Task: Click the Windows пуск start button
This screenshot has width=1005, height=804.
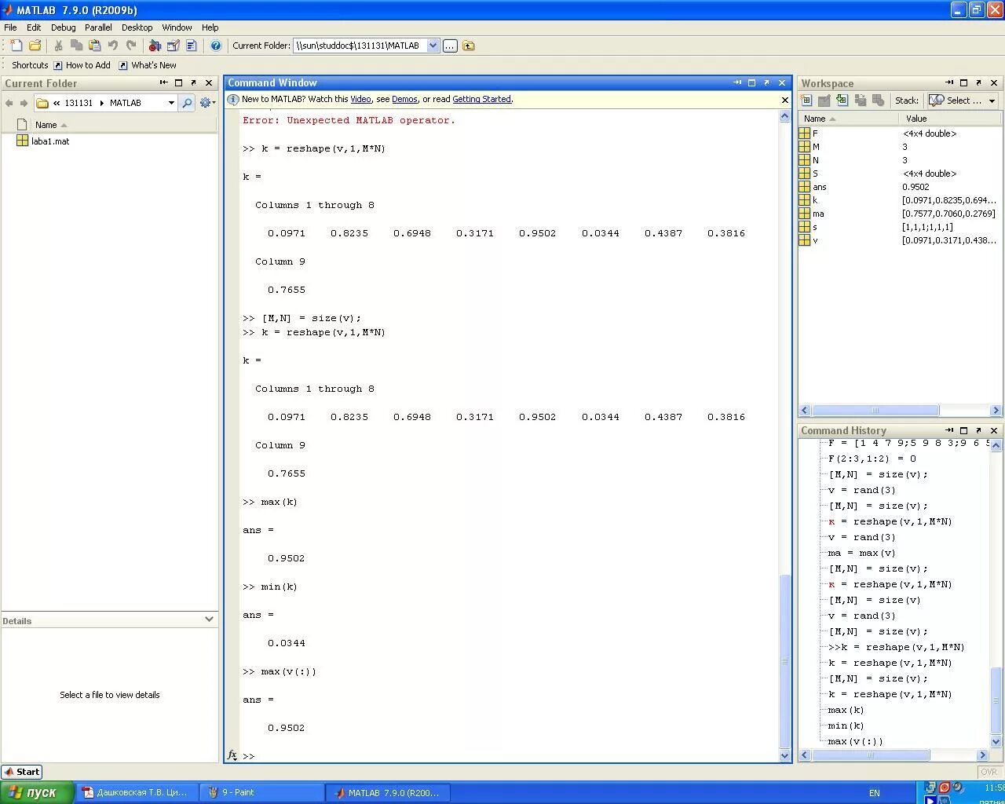Action: click(37, 792)
